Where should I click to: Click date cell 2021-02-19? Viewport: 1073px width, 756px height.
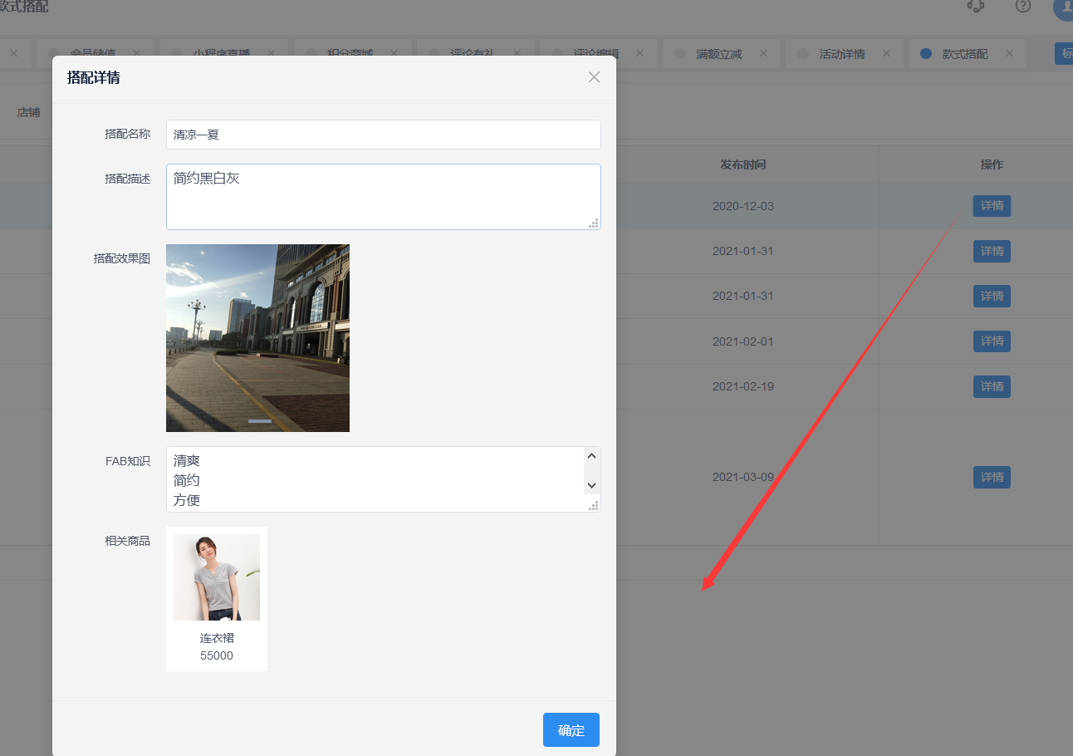tap(742, 386)
